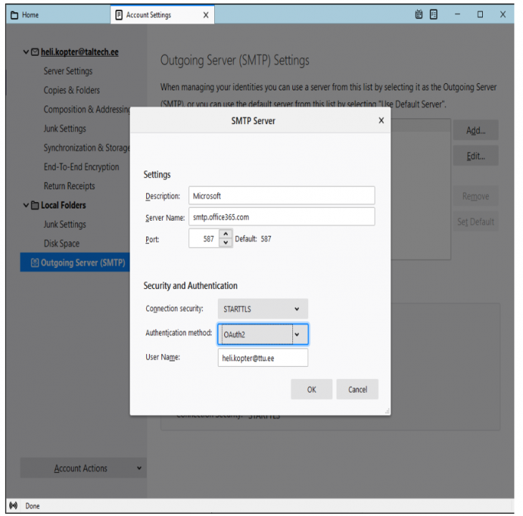Click the Set Default button
The image size is (523, 516).
point(476,221)
